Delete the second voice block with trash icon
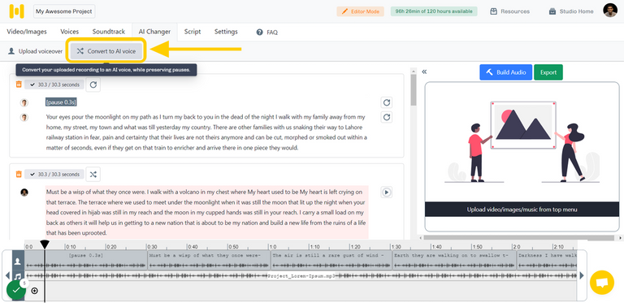Viewport: 624px width, 303px height. (x=19, y=174)
